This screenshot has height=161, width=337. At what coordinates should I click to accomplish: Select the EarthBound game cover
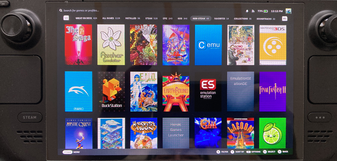click(176, 92)
